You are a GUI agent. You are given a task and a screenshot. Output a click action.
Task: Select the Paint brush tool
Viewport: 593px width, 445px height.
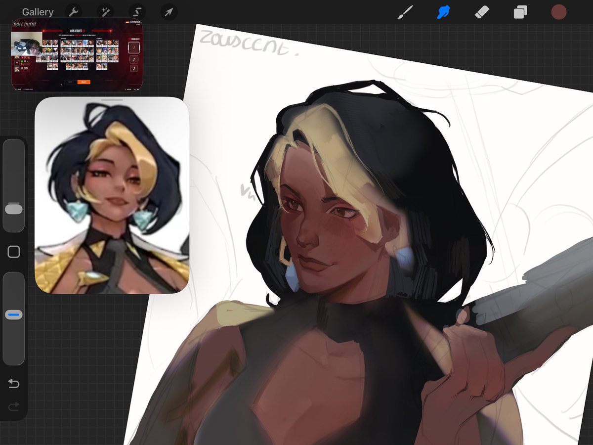[405, 12]
